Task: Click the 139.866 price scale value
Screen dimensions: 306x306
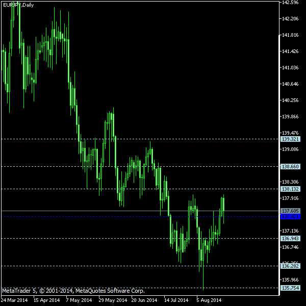Action: coord(290,117)
